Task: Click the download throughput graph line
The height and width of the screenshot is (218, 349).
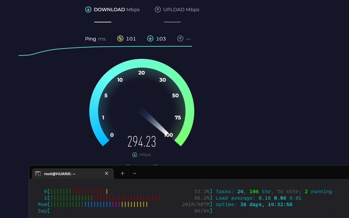Action: [x=102, y=47]
